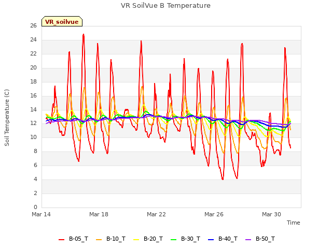This screenshot has width=332, height=249.
Task: Toggle the B-50_T legend entry
Action: click(x=260, y=239)
